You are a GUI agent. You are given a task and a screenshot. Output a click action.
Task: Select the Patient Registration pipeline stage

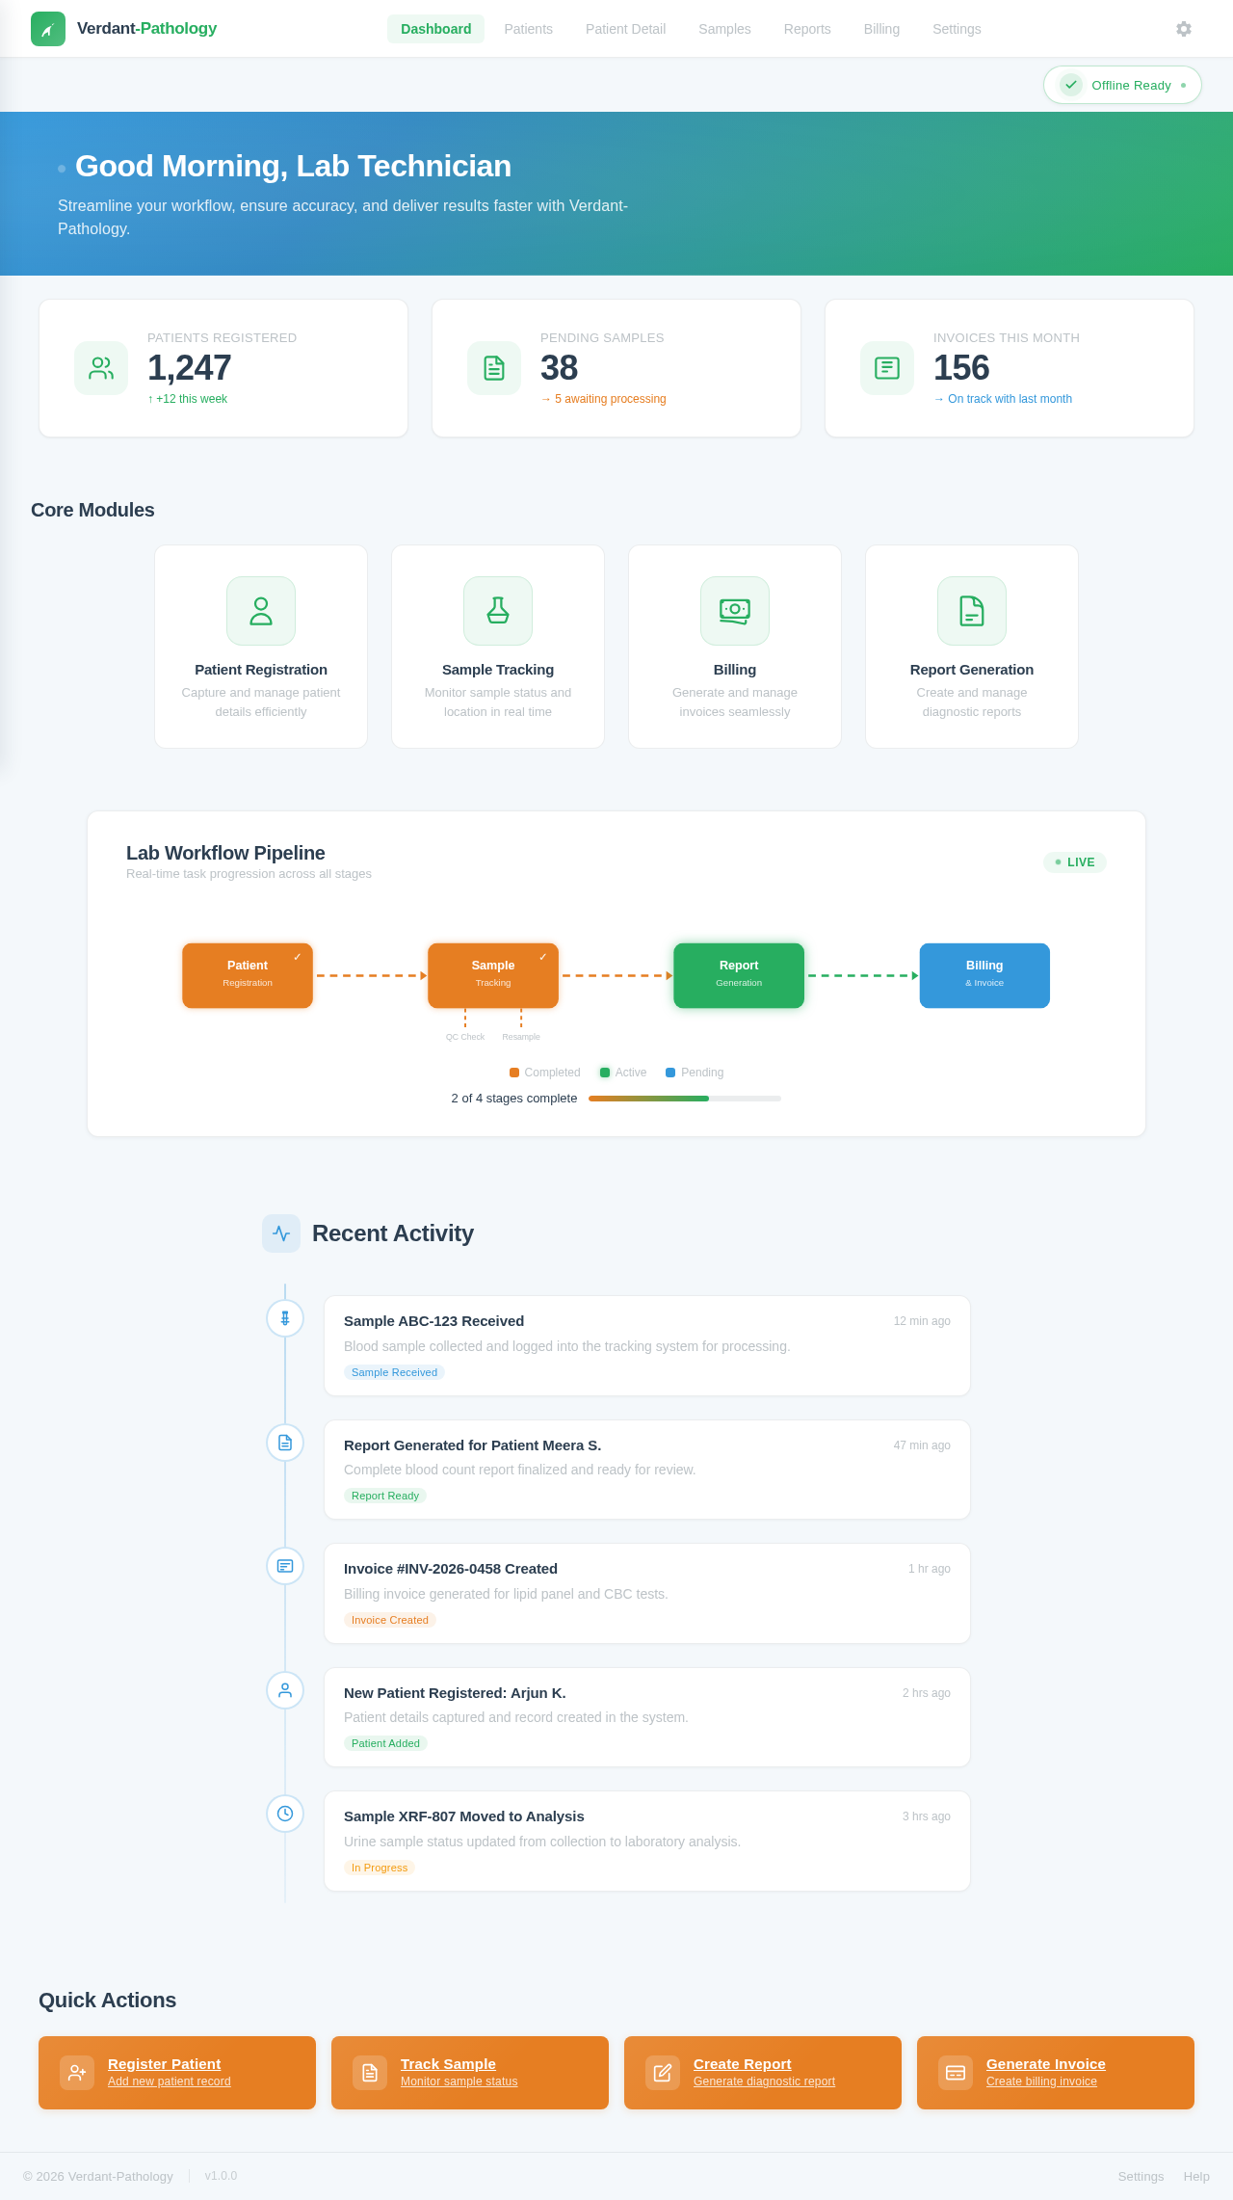click(248, 975)
